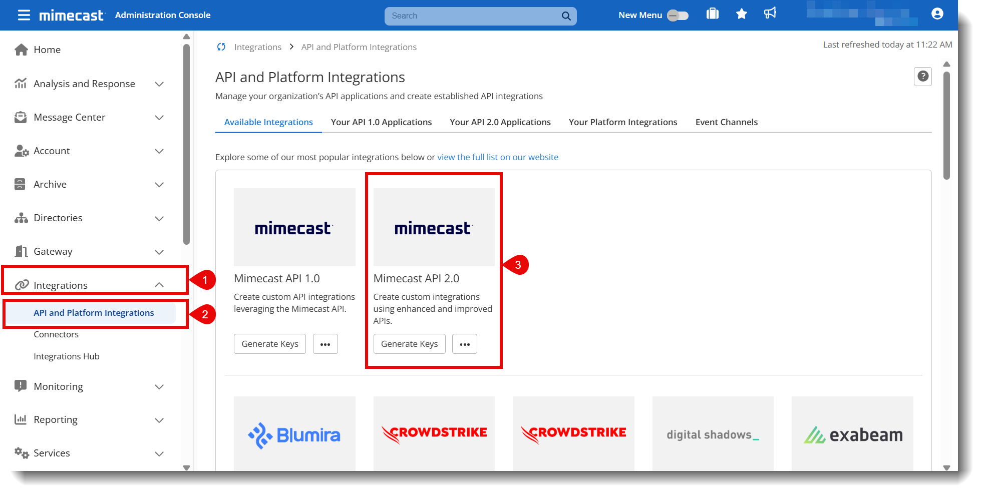The width and height of the screenshot is (983, 496).
Task: Expand the Monitoring section
Action: coord(159,386)
